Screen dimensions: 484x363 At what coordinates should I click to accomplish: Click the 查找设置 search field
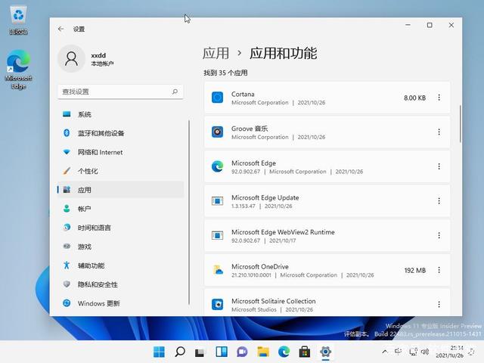tap(120, 92)
